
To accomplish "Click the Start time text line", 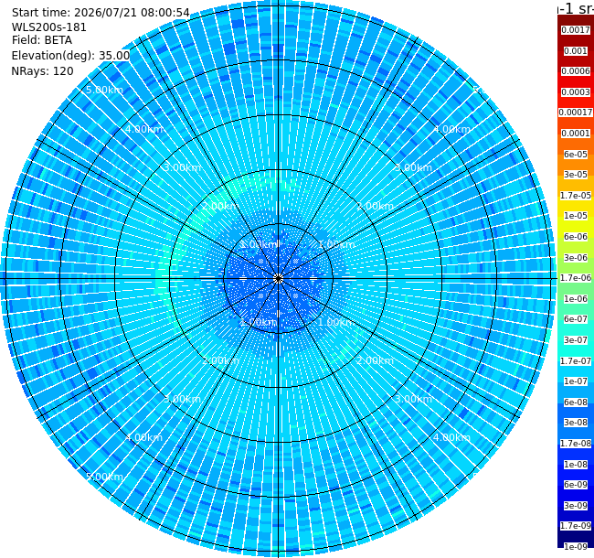I will click(x=101, y=13).
